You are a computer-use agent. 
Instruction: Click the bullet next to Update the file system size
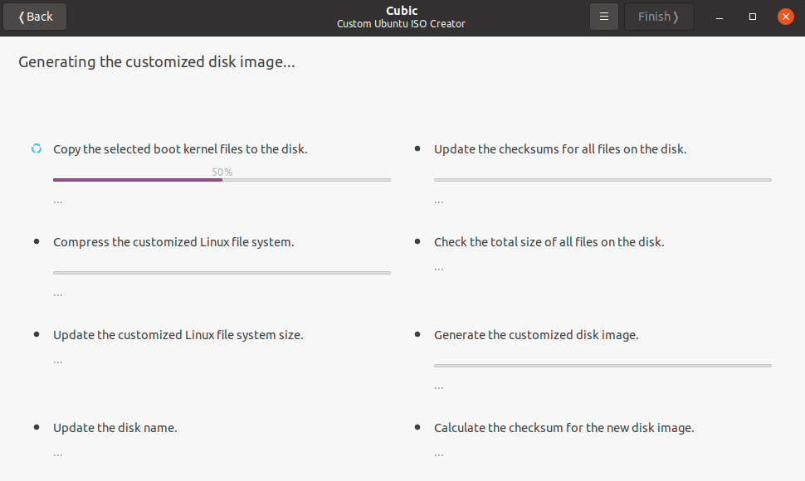tap(37, 334)
